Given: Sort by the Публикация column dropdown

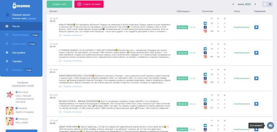Looking at the screenshot, I should coord(183,11).
